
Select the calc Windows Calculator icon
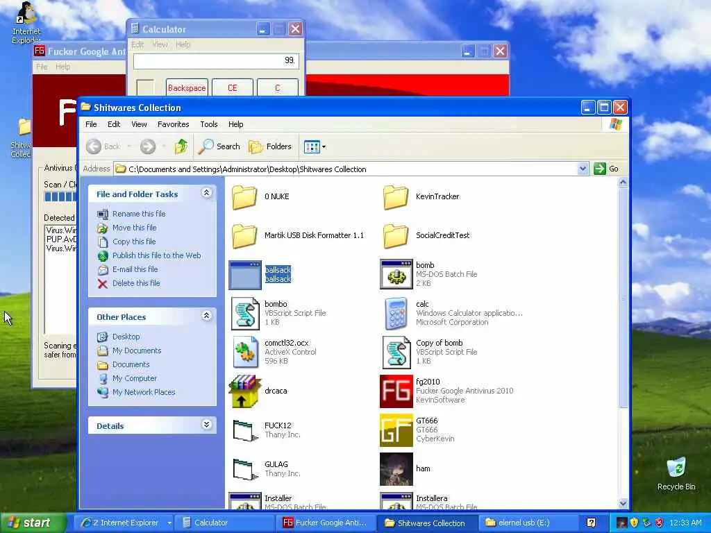coord(396,313)
